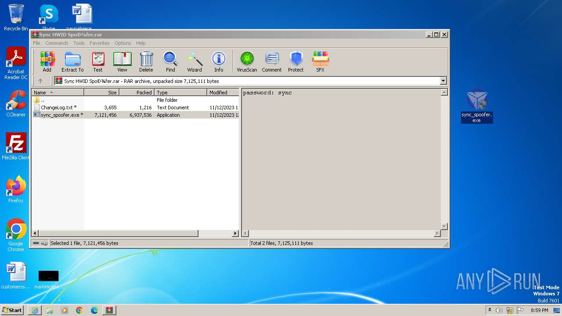This screenshot has height=316, width=562.
Task: Sort files by Type column
Action: point(181,92)
